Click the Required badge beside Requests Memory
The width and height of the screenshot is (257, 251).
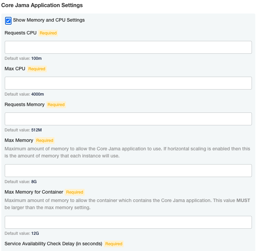point(56,105)
